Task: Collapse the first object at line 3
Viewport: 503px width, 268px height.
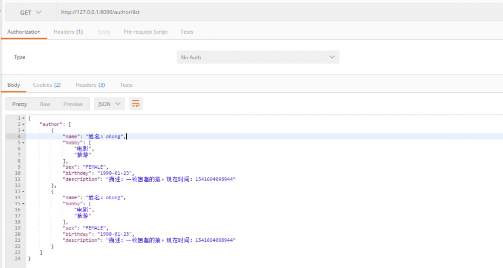Action: (x=24, y=130)
